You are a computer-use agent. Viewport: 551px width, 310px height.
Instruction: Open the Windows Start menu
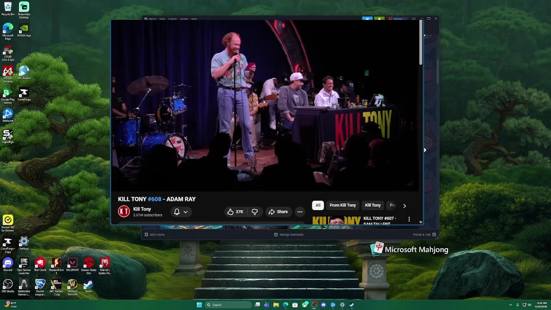[x=199, y=305]
